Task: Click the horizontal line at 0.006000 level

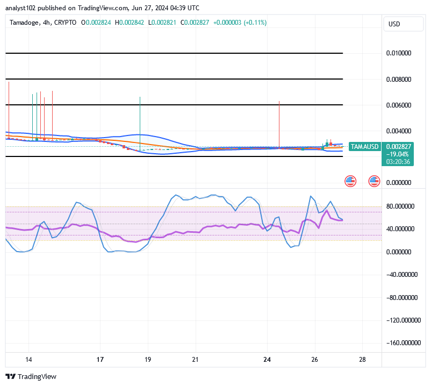Action: (x=174, y=105)
